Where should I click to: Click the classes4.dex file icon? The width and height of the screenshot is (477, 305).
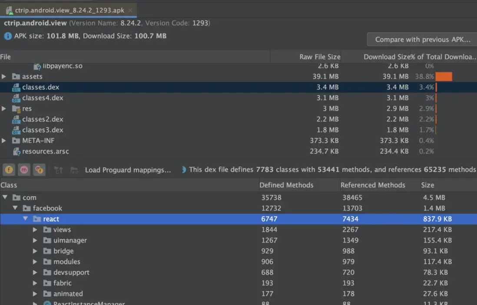17,98
